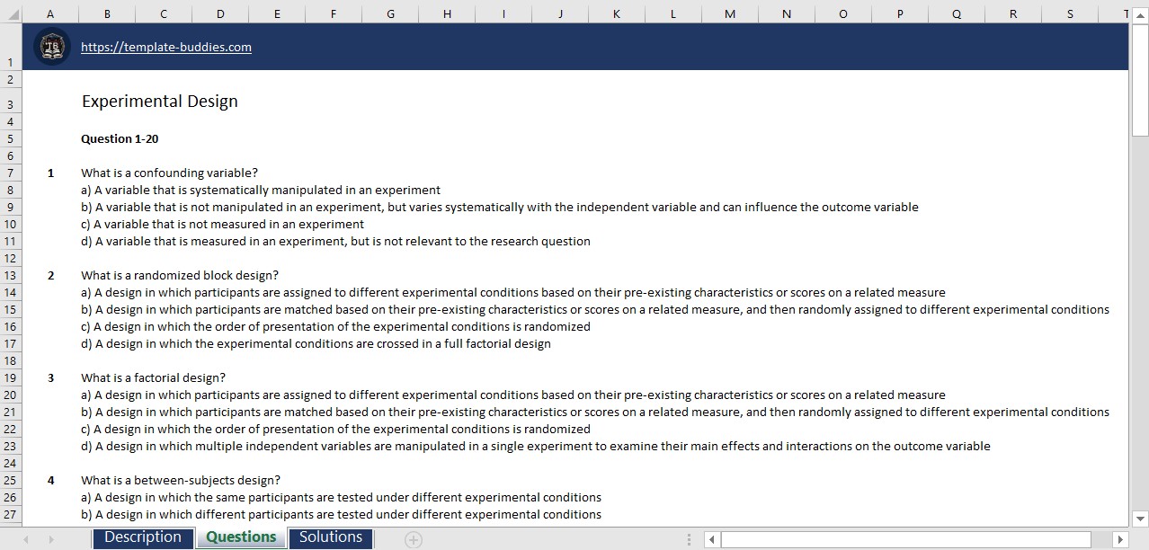
Task: Select the cell containing 'Question 1-20'
Action: pyautogui.click(x=120, y=138)
